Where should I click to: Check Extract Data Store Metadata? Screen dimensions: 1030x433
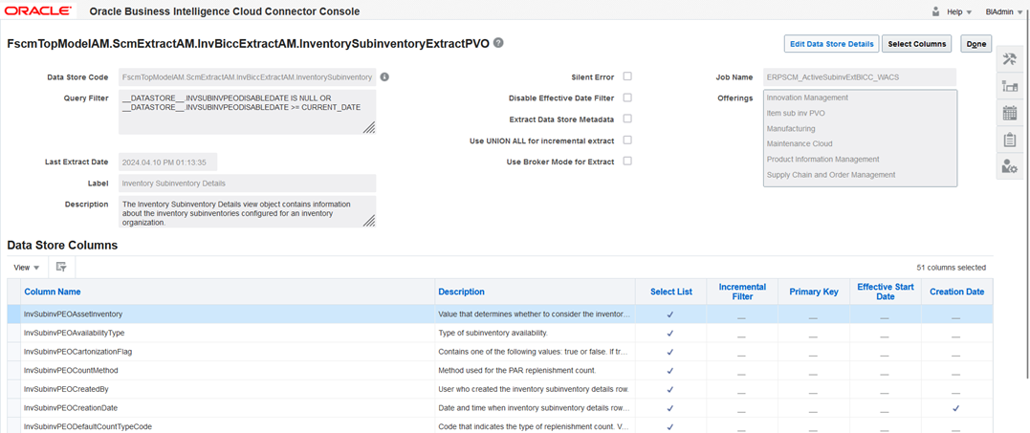(627, 119)
